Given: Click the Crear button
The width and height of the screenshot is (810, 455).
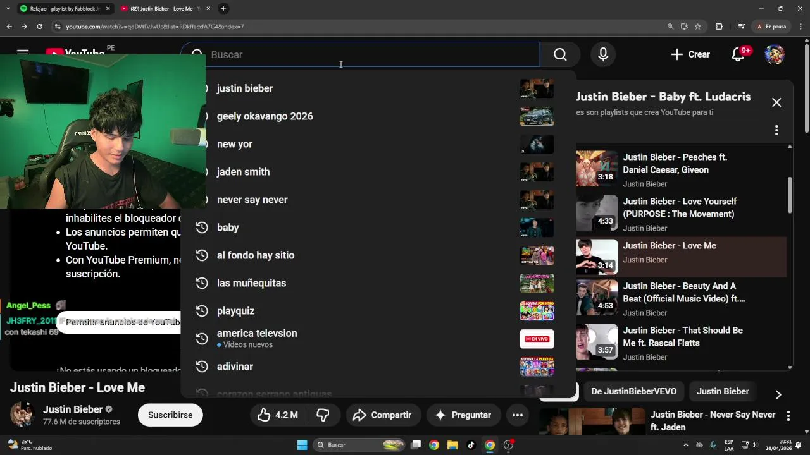Looking at the screenshot, I should tap(690, 54).
